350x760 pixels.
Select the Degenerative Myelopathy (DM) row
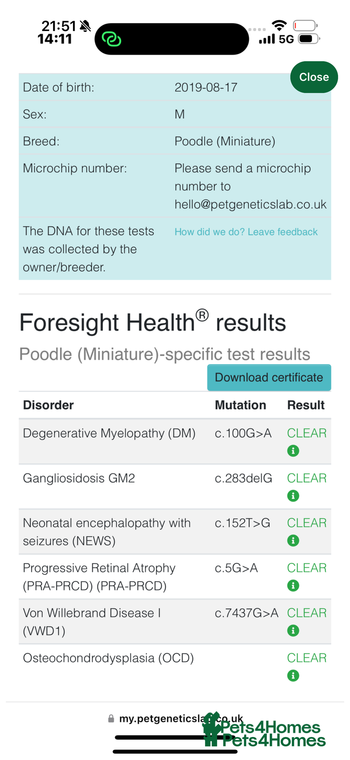click(109, 433)
